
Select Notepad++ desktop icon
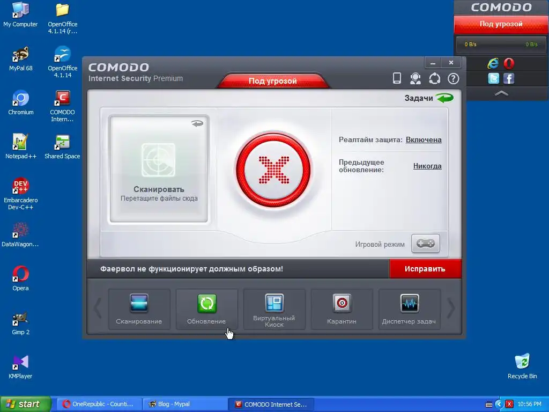(x=21, y=147)
